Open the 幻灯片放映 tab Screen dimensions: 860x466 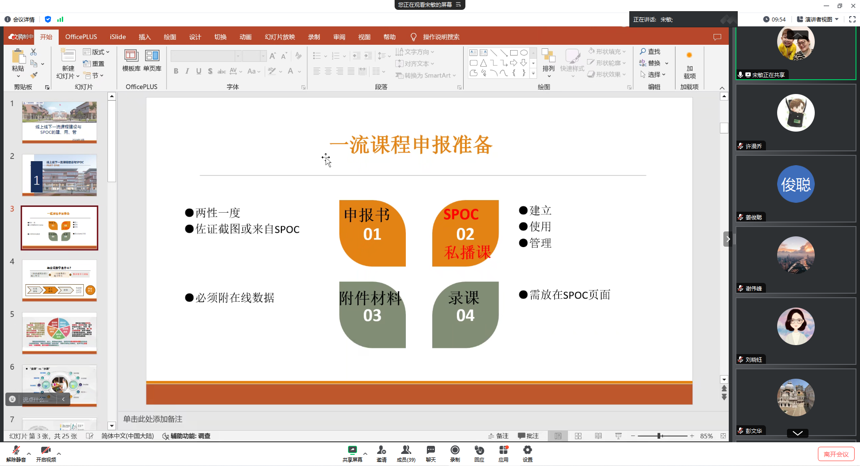pos(279,37)
